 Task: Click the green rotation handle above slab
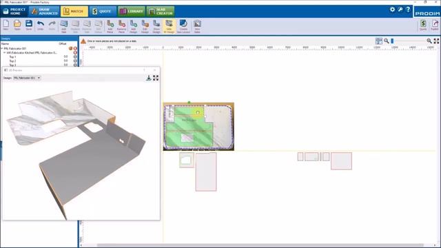[189, 103]
